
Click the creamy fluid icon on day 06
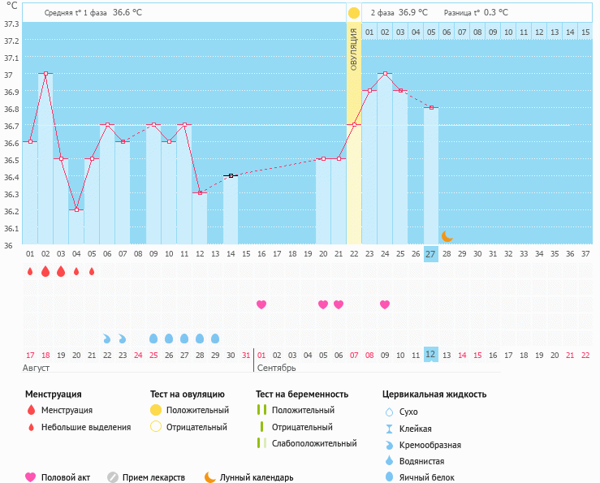coord(106,338)
